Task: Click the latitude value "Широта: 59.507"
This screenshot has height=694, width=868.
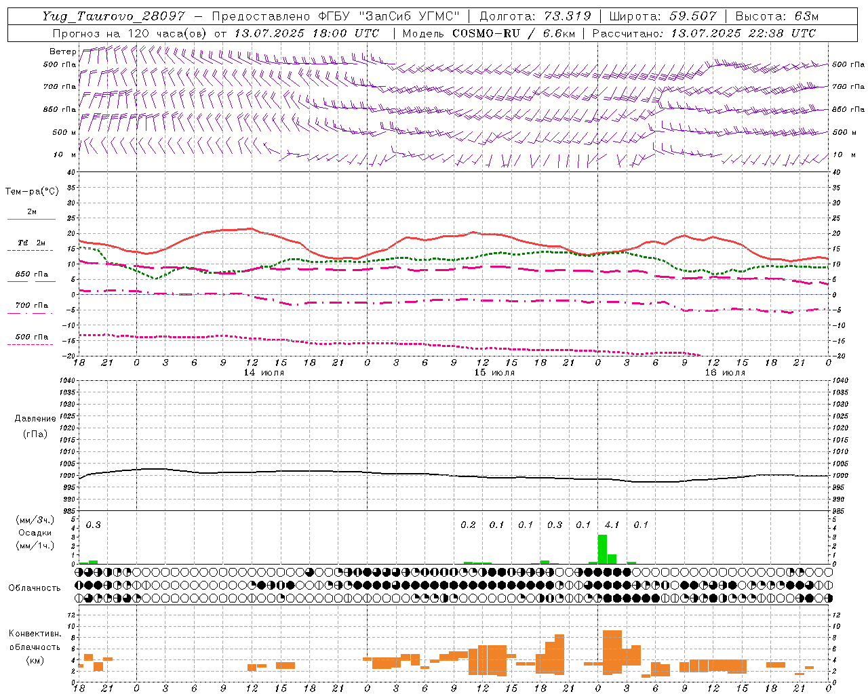Action: 663,16
